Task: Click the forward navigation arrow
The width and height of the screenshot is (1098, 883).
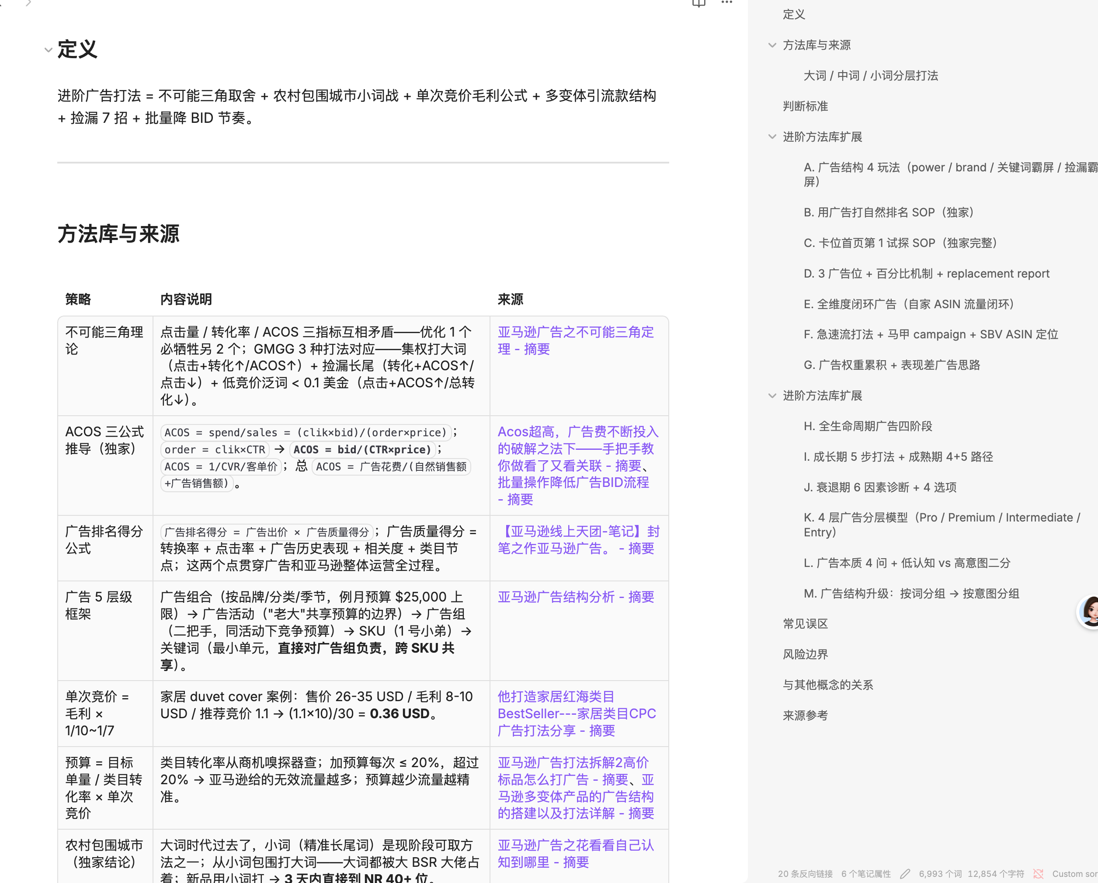Action: pos(28,3)
